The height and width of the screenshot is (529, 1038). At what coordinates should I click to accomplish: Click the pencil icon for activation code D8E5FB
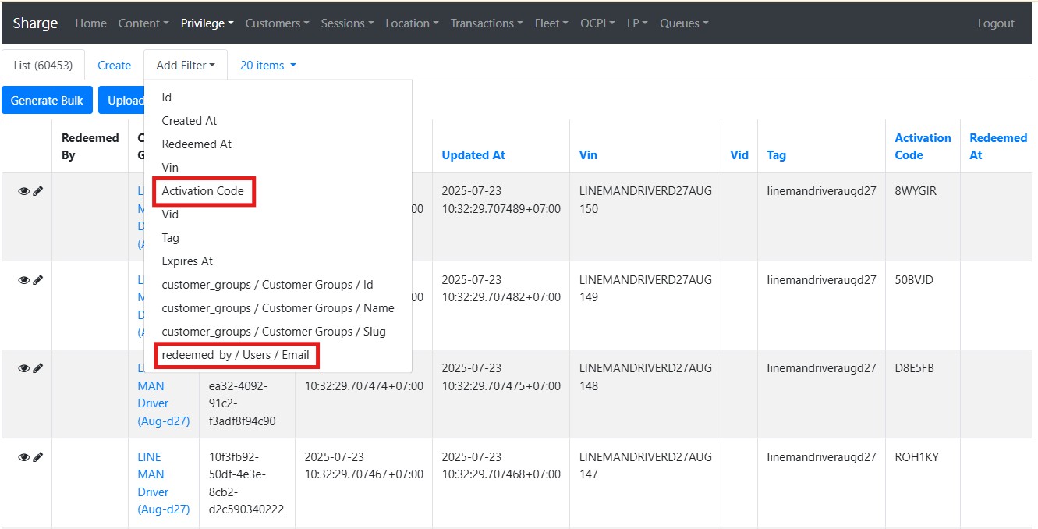click(x=37, y=368)
